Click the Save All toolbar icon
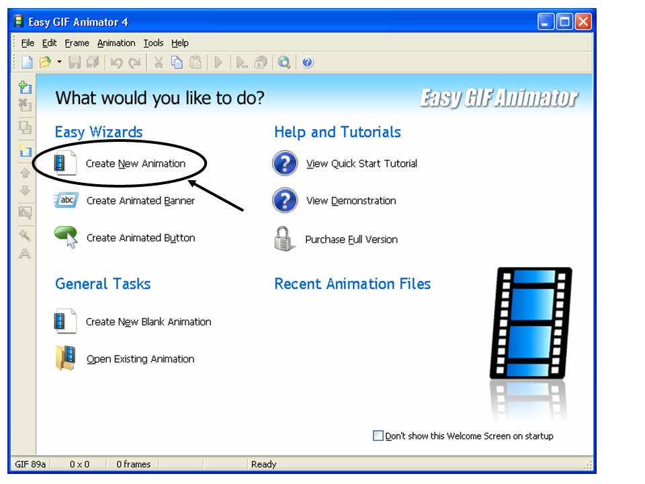The image size is (645, 484). tap(93, 63)
